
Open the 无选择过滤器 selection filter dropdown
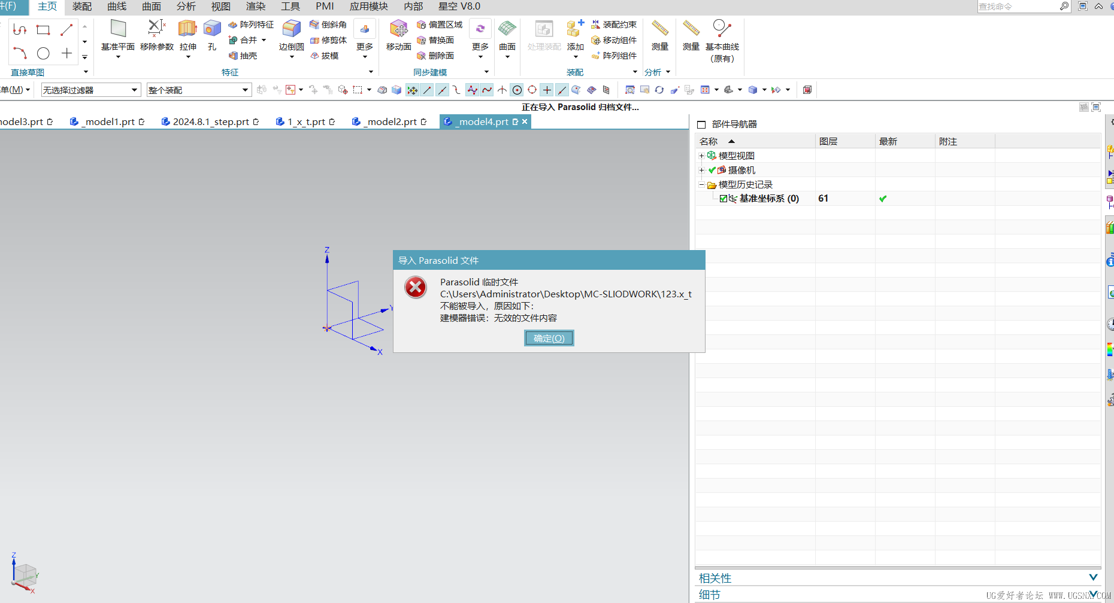(134, 90)
